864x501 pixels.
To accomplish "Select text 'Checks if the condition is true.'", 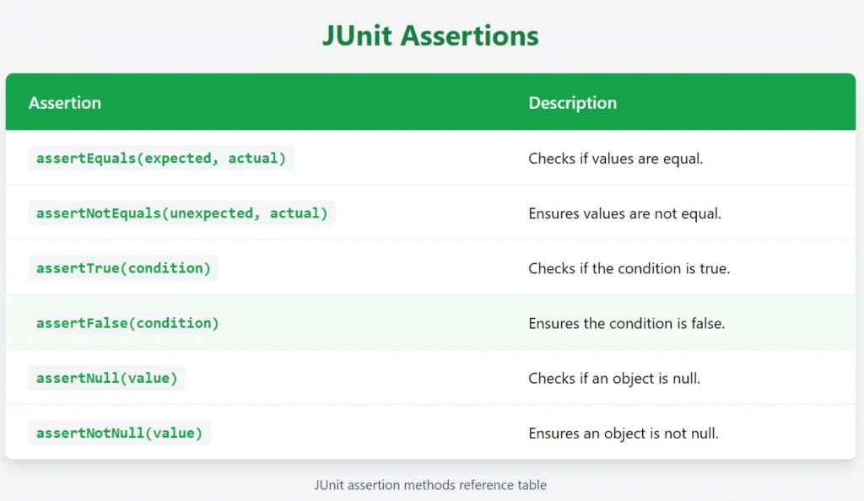I will [629, 269].
